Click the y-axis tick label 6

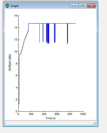(x=16, y=76)
